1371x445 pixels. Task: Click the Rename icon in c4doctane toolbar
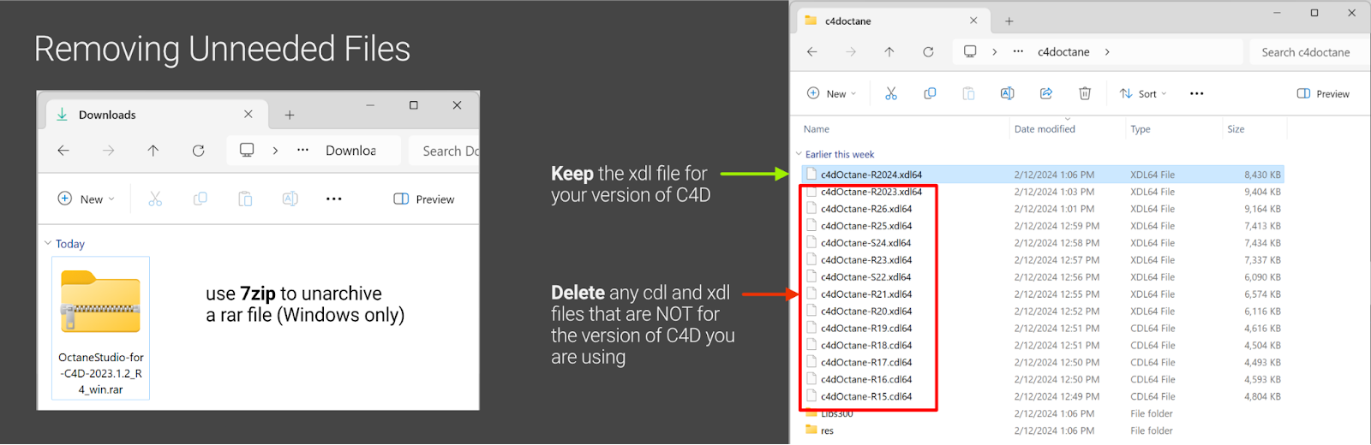tap(1007, 93)
